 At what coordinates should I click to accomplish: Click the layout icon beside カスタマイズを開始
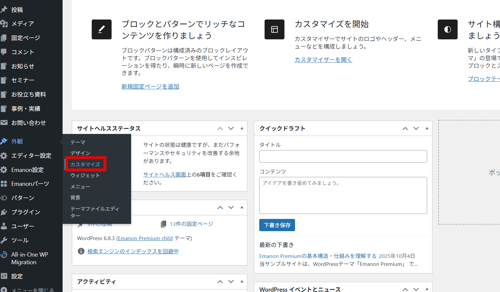(275, 29)
